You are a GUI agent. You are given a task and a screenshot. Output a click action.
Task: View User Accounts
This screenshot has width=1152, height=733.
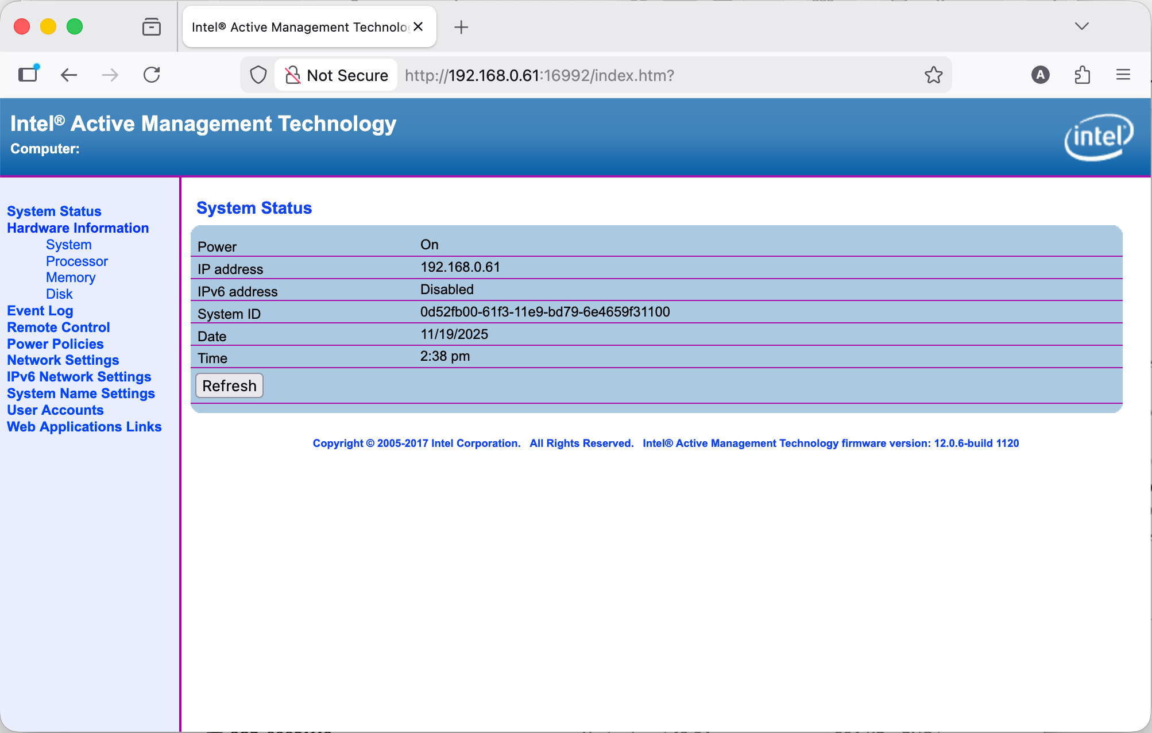(x=55, y=410)
